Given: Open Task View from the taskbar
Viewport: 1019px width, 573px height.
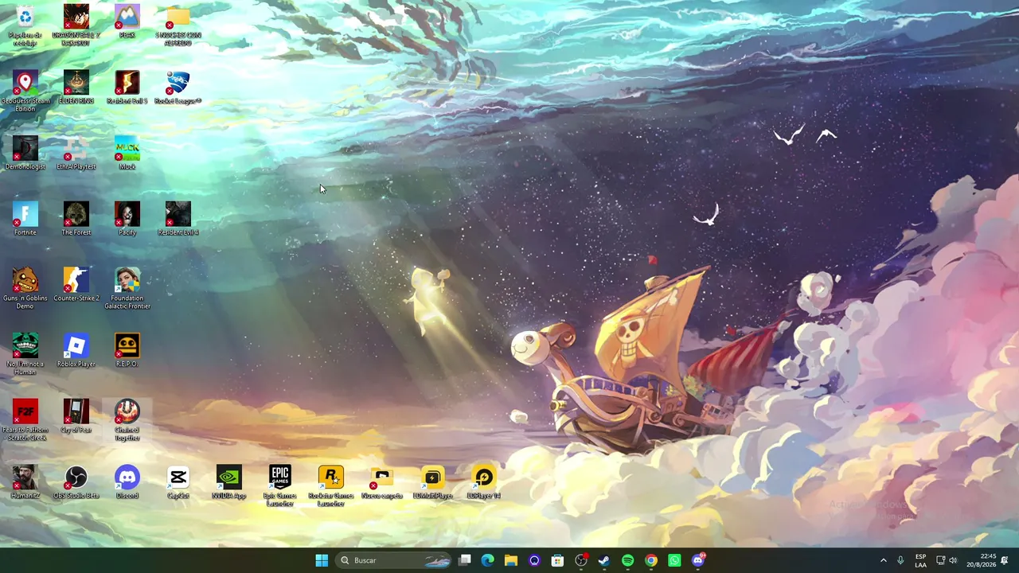Looking at the screenshot, I should tap(465, 560).
